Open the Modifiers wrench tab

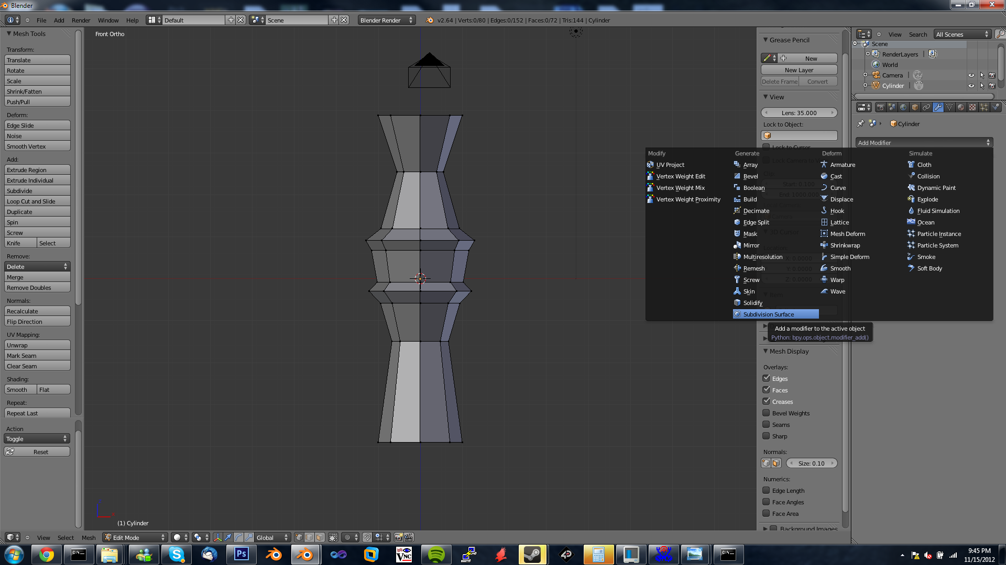coord(938,107)
